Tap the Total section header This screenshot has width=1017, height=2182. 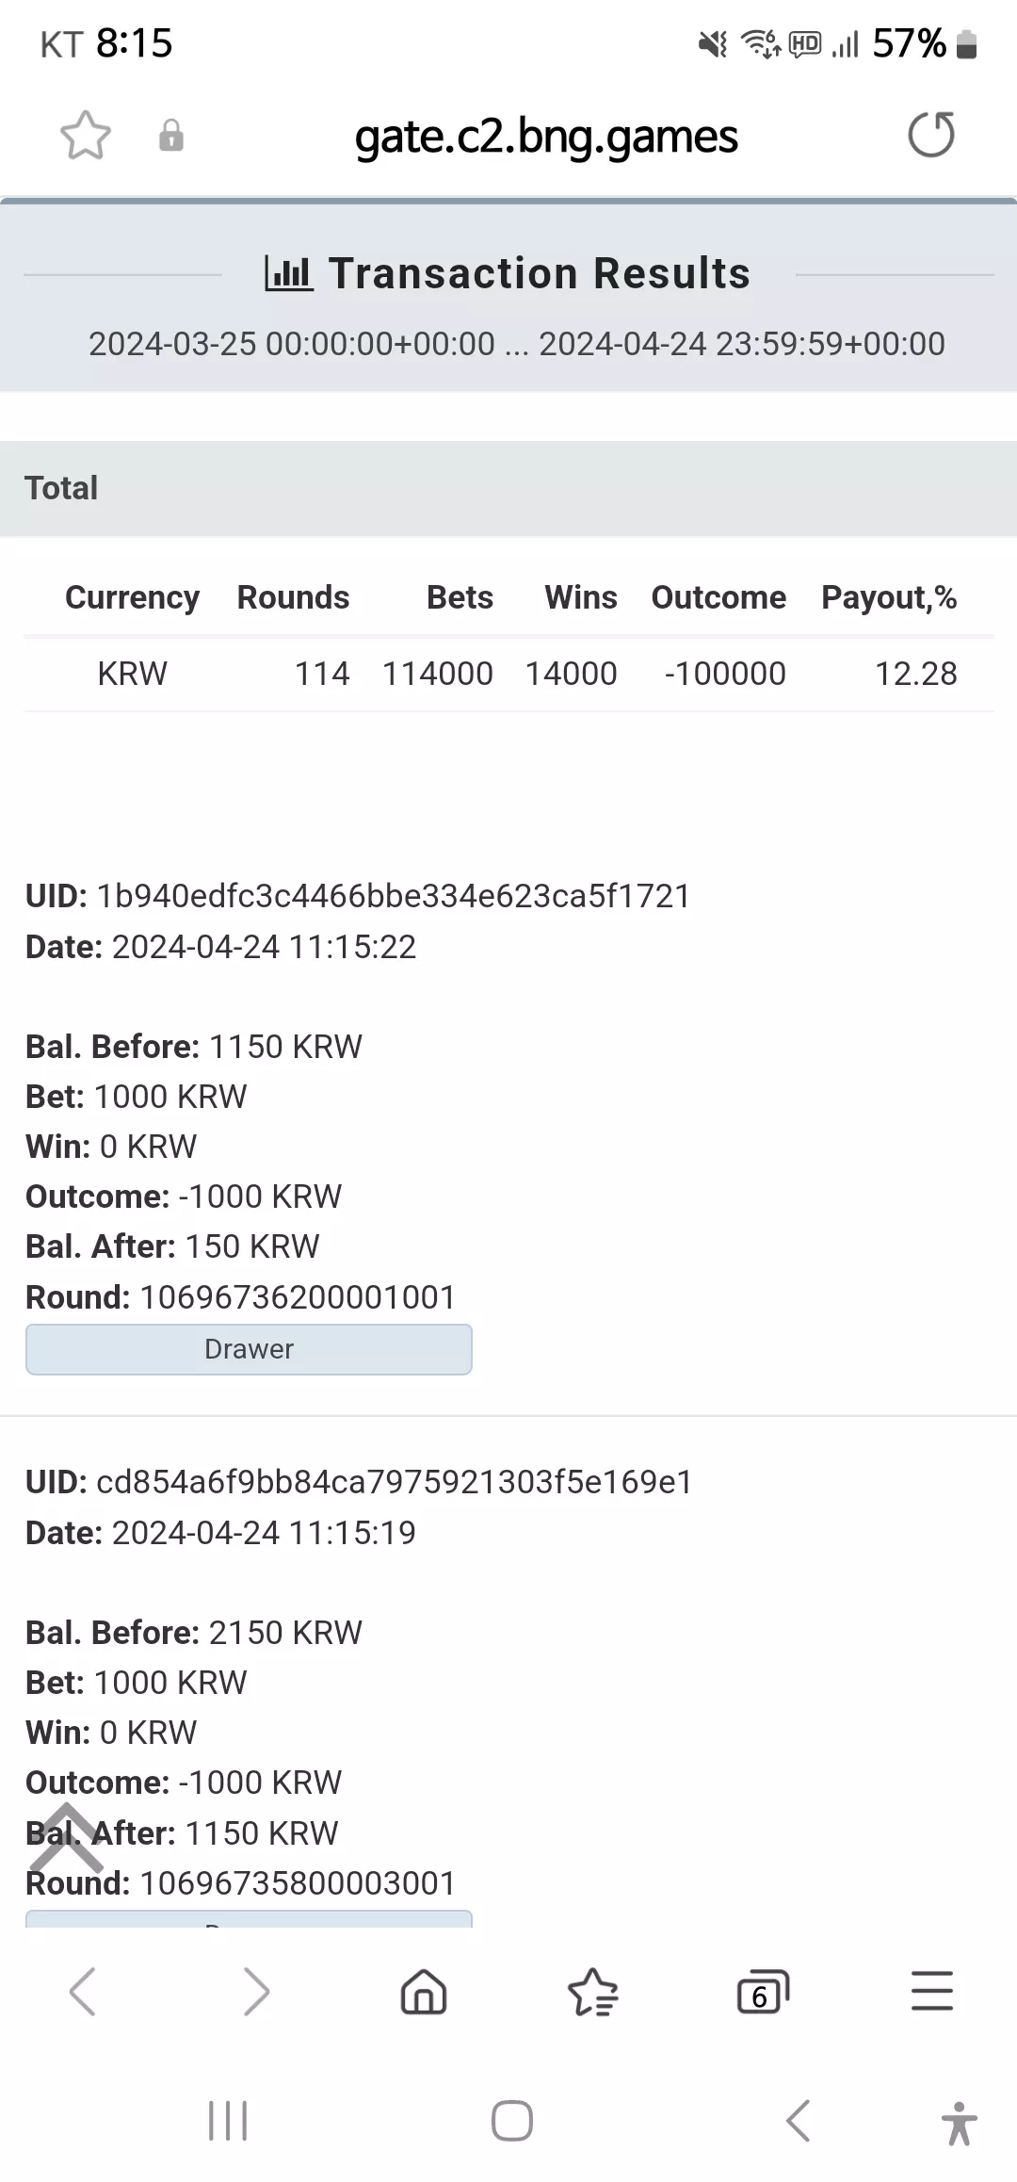pyautogui.click(x=508, y=488)
